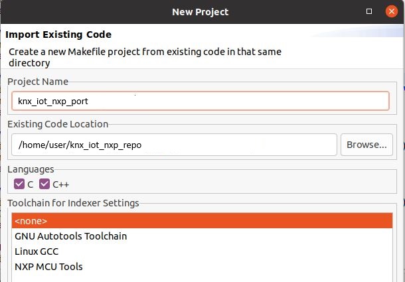Click the New Project title bar
Image resolution: width=405 pixels, height=282 pixels.
200,12
